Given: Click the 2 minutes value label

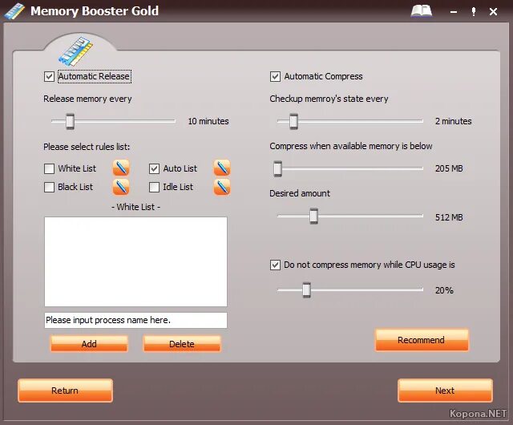Looking at the screenshot, I should [454, 121].
